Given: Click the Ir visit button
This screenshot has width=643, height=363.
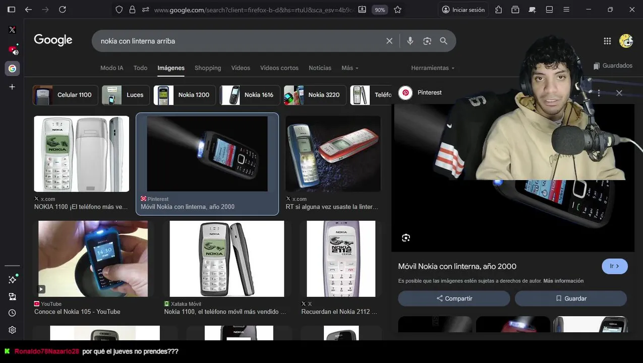Looking at the screenshot, I should coord(614,266).
